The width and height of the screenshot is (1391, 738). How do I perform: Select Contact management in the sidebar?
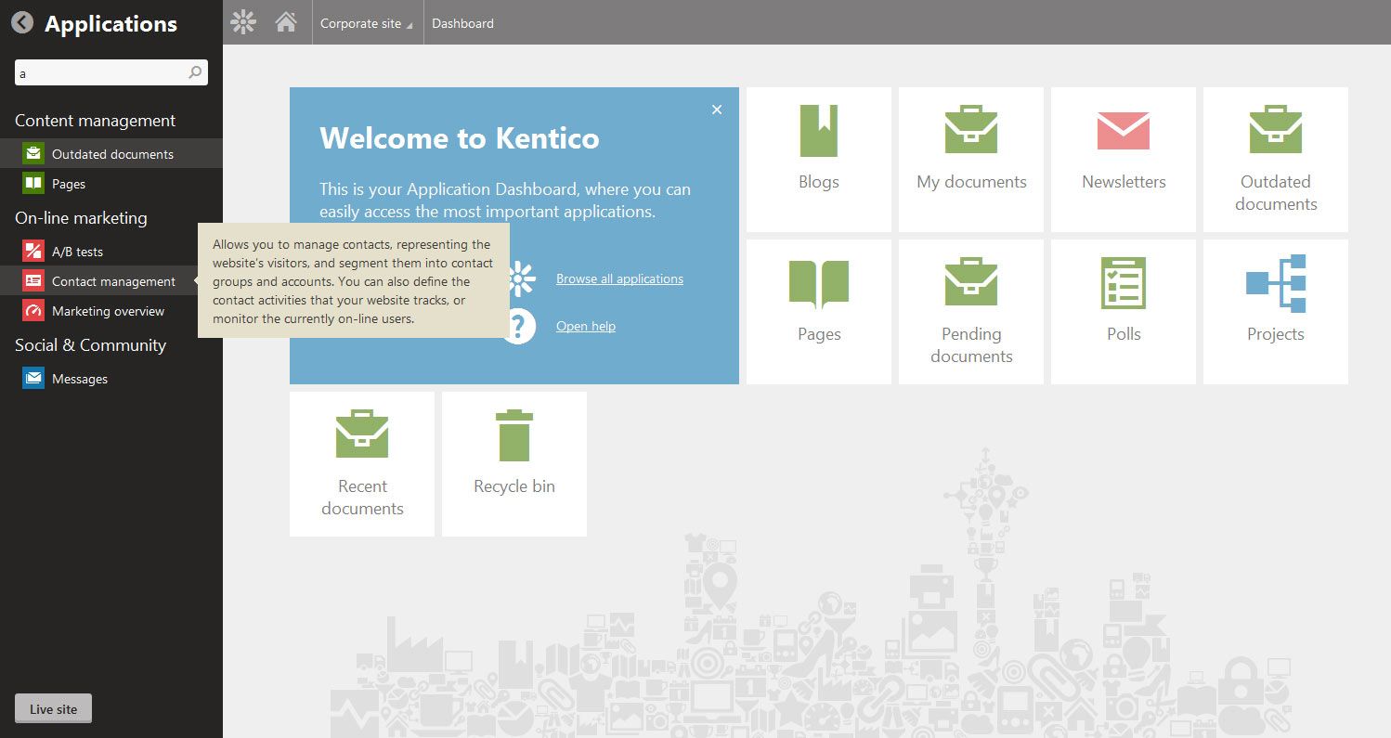tap(111, 281)
